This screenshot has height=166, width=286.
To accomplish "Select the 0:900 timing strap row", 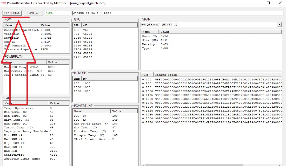I will click(x=212, y=87).
